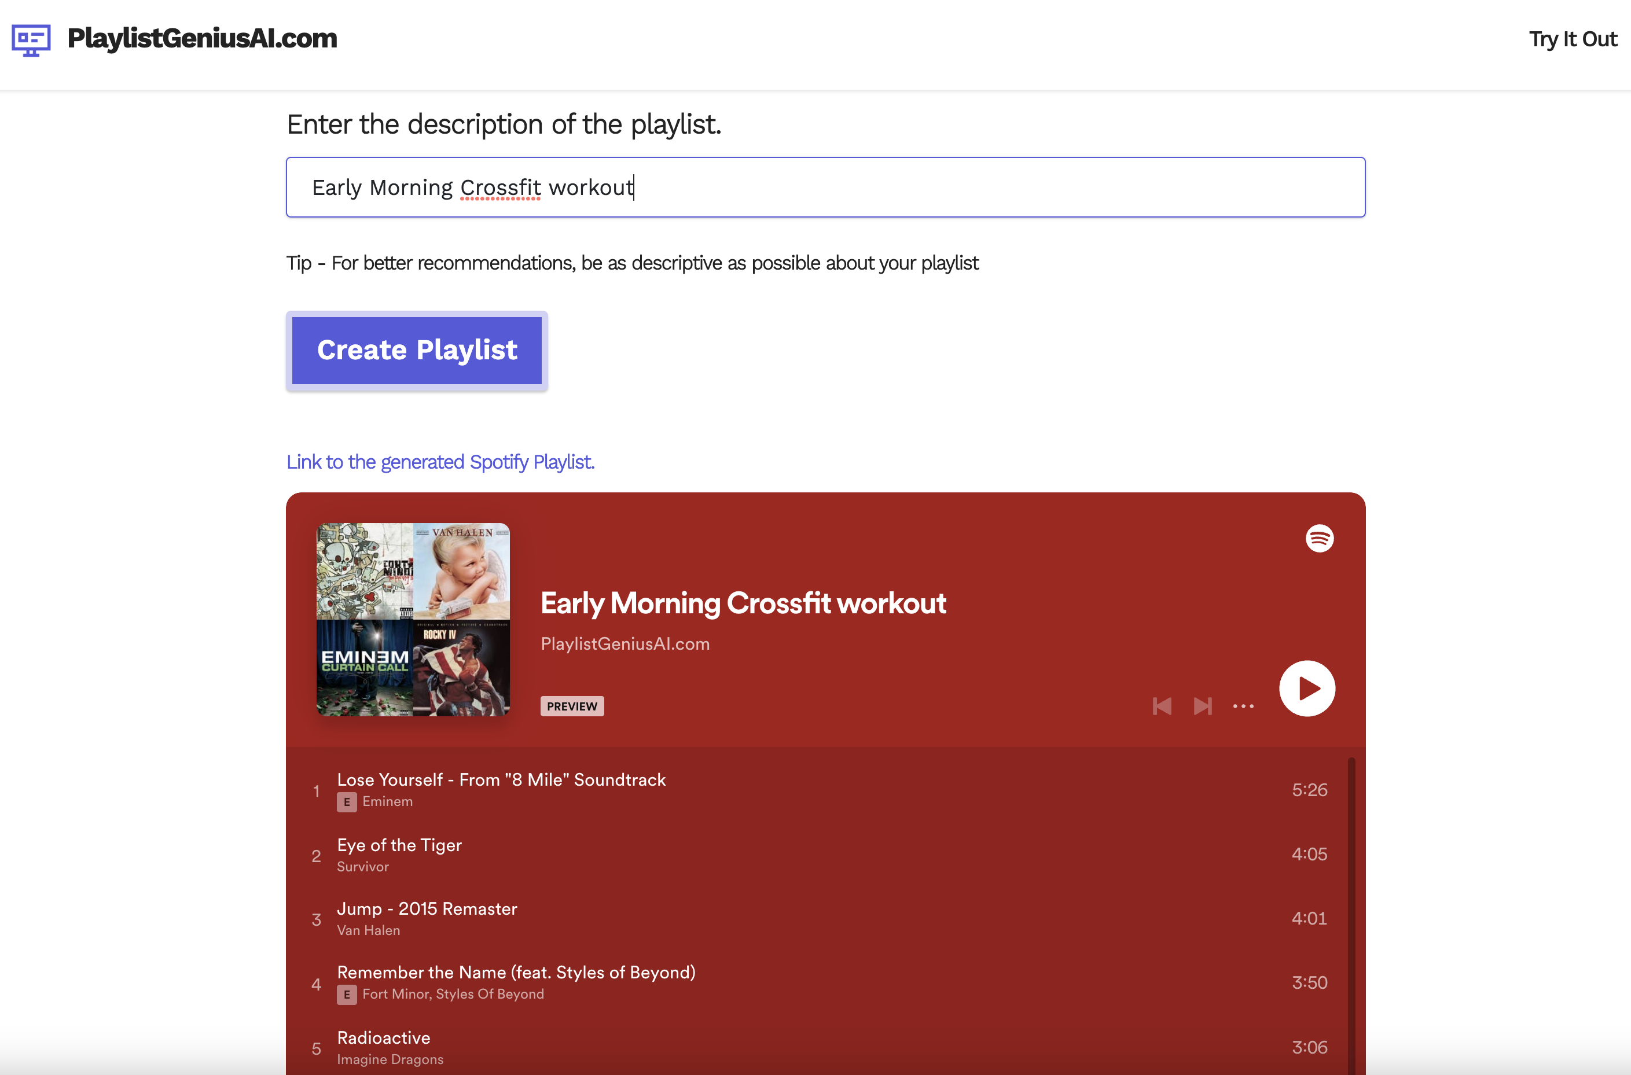Focus the playlist description input field

pos(825,187)
